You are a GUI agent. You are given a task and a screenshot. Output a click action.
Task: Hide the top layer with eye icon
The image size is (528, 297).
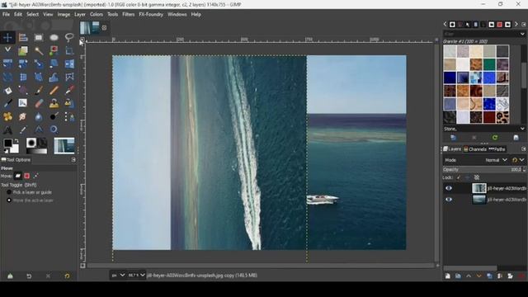(x=449, y=188)
